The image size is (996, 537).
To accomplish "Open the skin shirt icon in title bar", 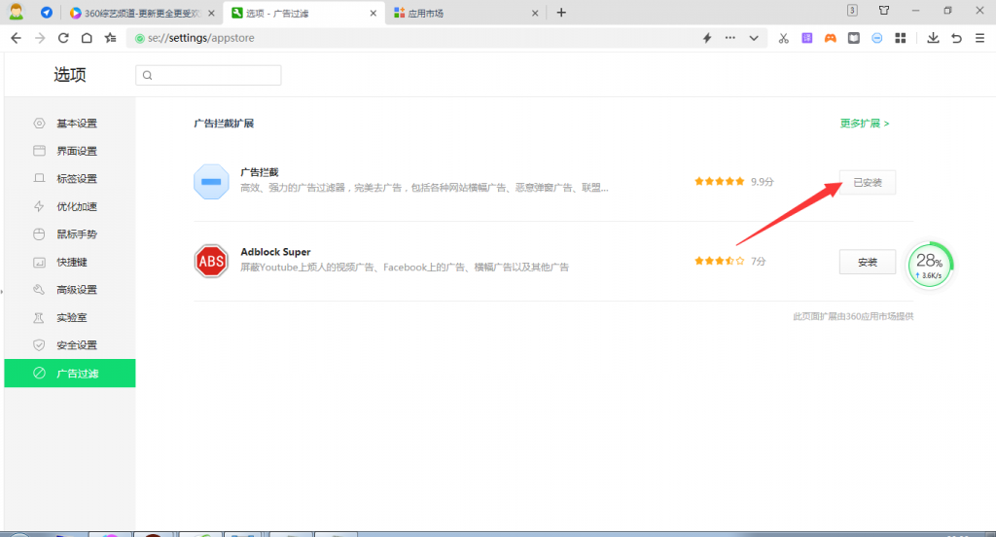I will [883, 10].
